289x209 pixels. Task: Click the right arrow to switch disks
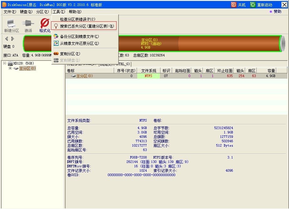(12, 39)
